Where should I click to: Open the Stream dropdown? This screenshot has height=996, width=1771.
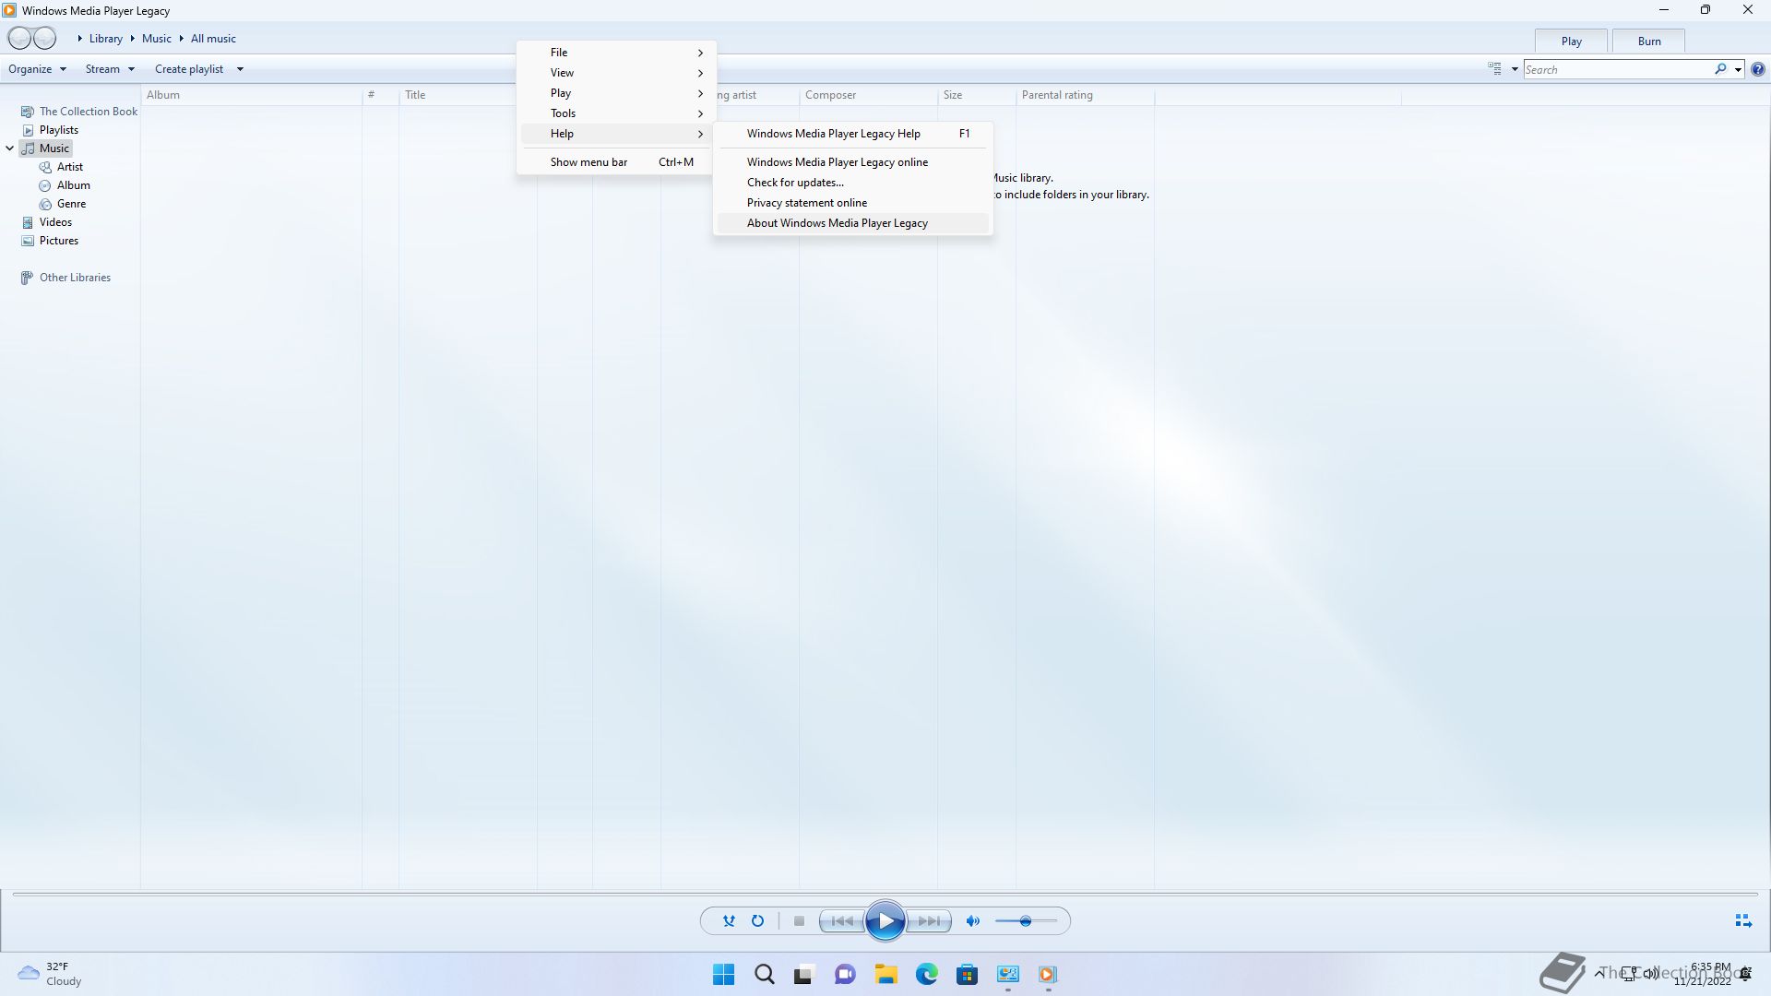[110, 69]
